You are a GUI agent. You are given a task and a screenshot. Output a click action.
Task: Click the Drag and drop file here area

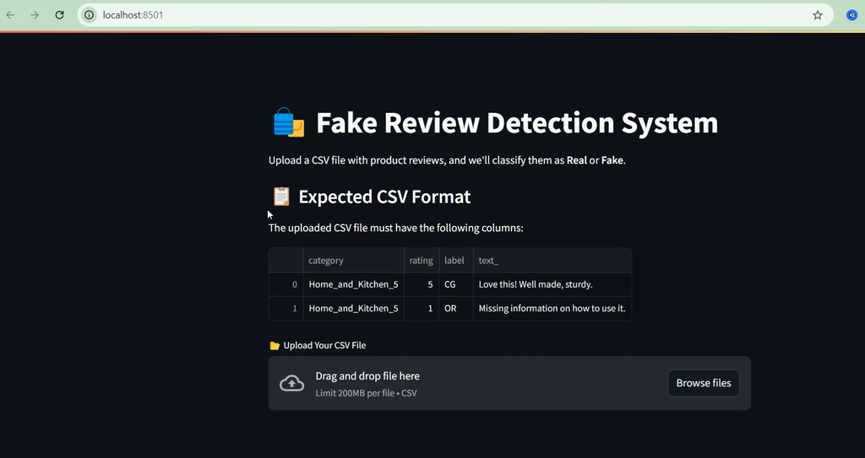coord(509,383)
